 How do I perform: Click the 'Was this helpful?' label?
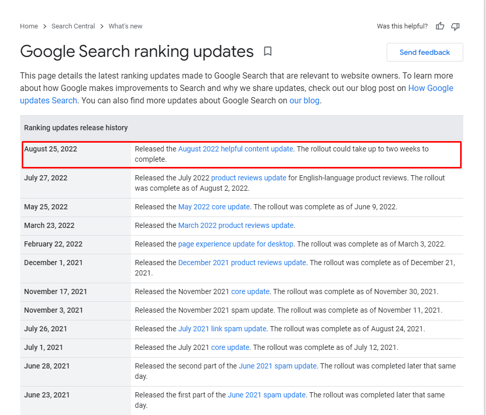(x=402, y=26)
